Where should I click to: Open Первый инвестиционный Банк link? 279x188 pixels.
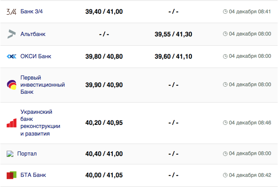(43, 84)
